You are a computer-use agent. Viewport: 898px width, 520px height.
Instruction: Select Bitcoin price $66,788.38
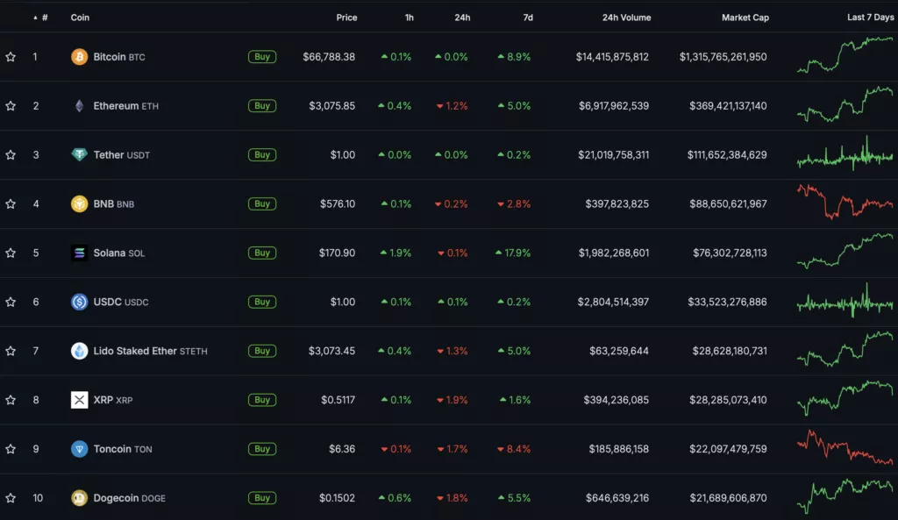pyautogui.click(x=329, y=57)
